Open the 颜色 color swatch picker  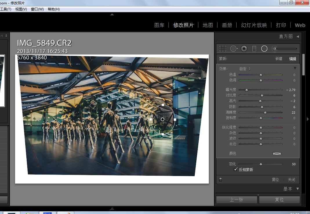277,154
